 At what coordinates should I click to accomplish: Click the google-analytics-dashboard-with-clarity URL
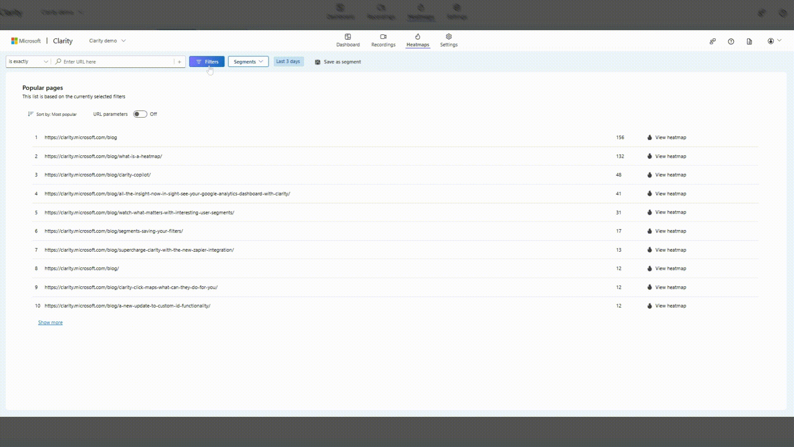[x=167, y=194]
